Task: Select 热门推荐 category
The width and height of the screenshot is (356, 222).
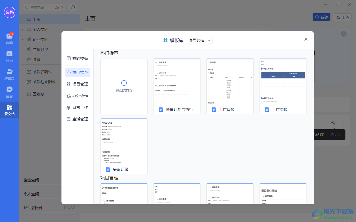Action: point(78,72)
